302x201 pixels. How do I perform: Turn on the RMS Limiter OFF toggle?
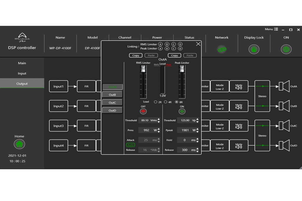coord(143,111)
